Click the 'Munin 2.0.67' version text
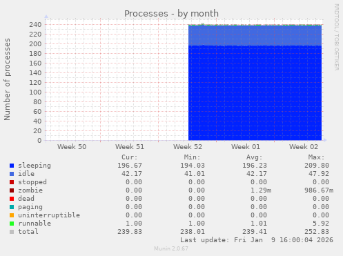 click(171, 248)
